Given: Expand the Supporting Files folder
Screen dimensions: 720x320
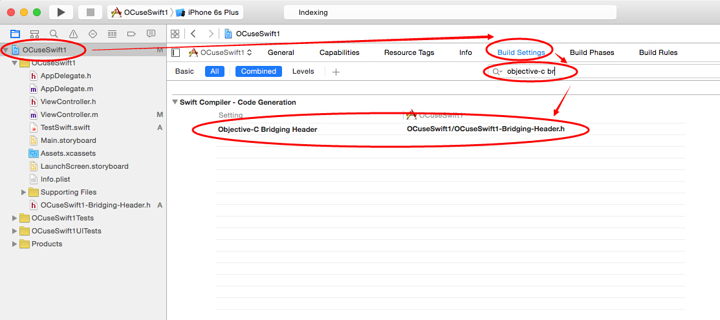Looking at the screenshot, I should coord(24,192).
